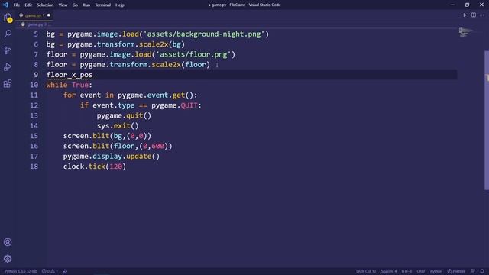Screen dimensions: 489x275
Task: Click 'assets/floor.png' string on line 7
Action: [x=193, y=54]
